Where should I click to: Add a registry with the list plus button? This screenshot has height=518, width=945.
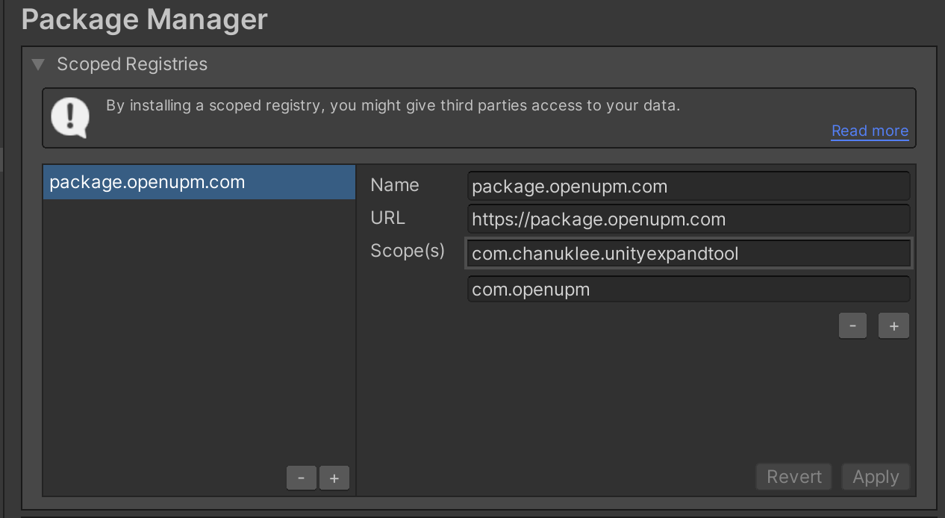[x=334, y=478]
